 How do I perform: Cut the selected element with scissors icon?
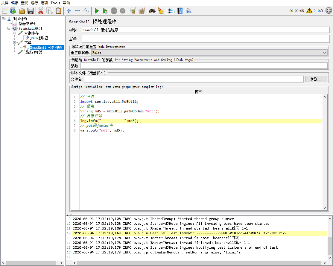click(41, 10)
